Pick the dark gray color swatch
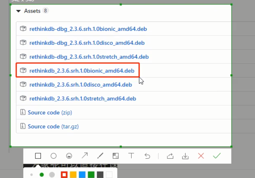 tap(100, 175)
